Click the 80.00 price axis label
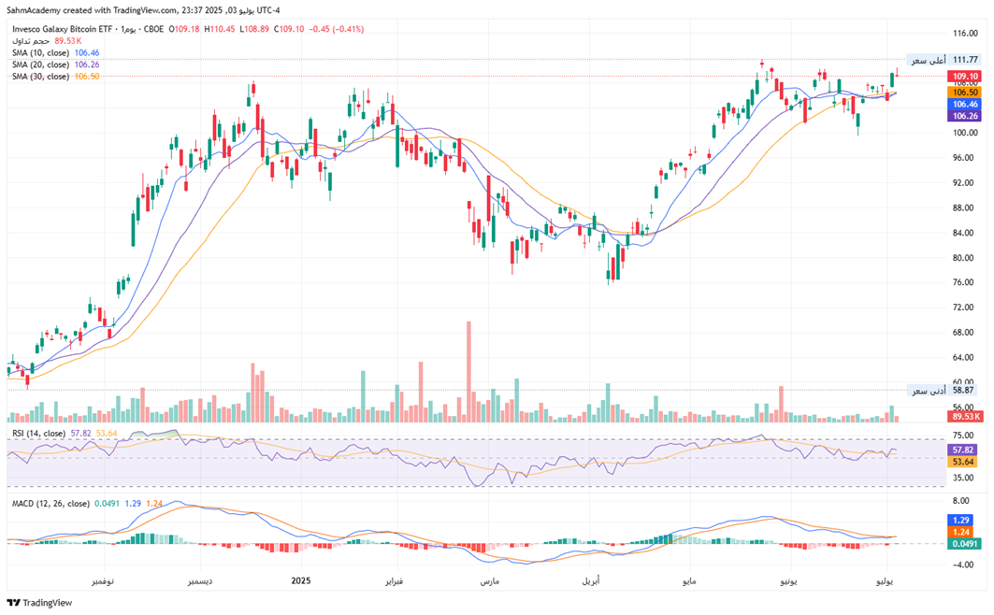This screenshot has width=994, height=615. point(965,258)
